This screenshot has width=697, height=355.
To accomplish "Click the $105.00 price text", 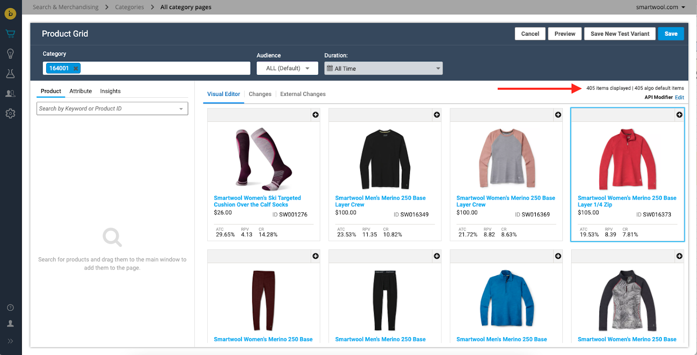I will [588, 212].
